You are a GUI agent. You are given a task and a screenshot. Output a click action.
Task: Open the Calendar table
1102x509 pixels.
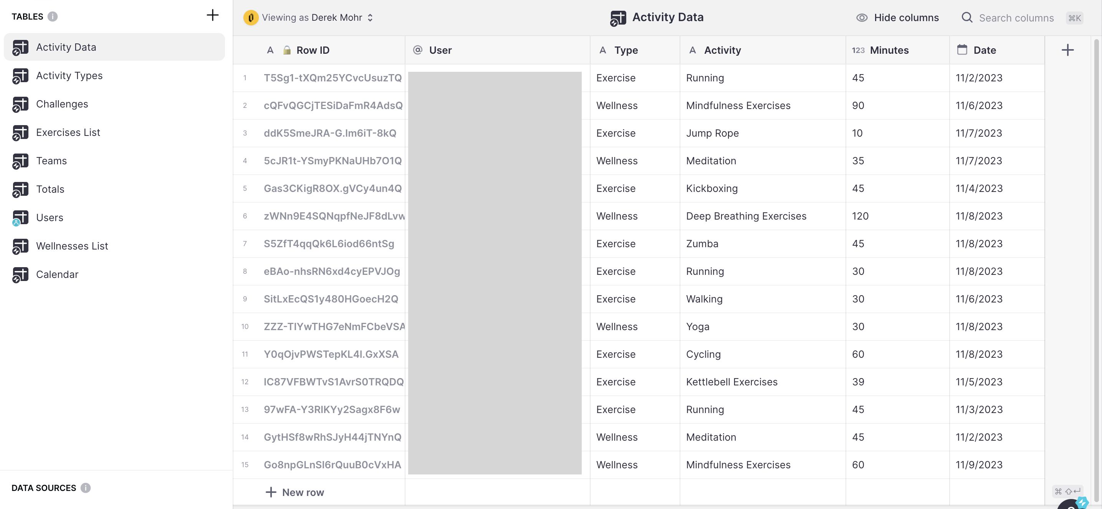tap(57, 274)
